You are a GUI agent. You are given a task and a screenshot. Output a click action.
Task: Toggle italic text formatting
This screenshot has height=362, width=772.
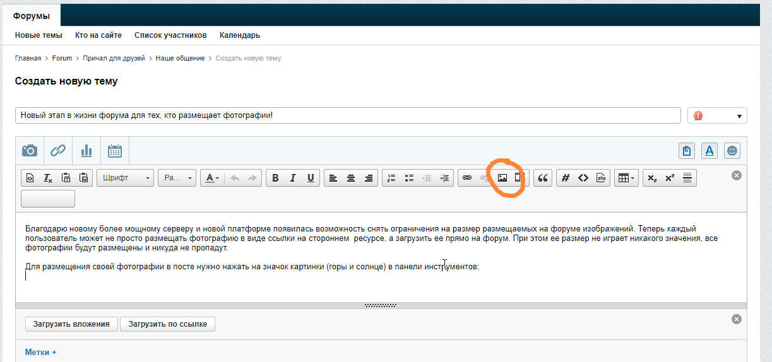(293, 178)
